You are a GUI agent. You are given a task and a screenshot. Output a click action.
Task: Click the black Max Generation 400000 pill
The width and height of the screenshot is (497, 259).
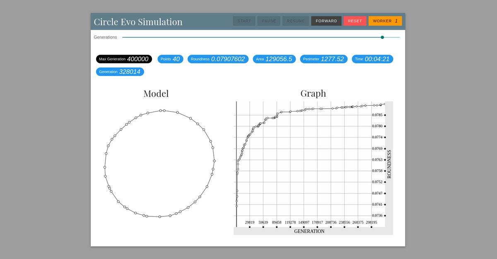[124, 59]
